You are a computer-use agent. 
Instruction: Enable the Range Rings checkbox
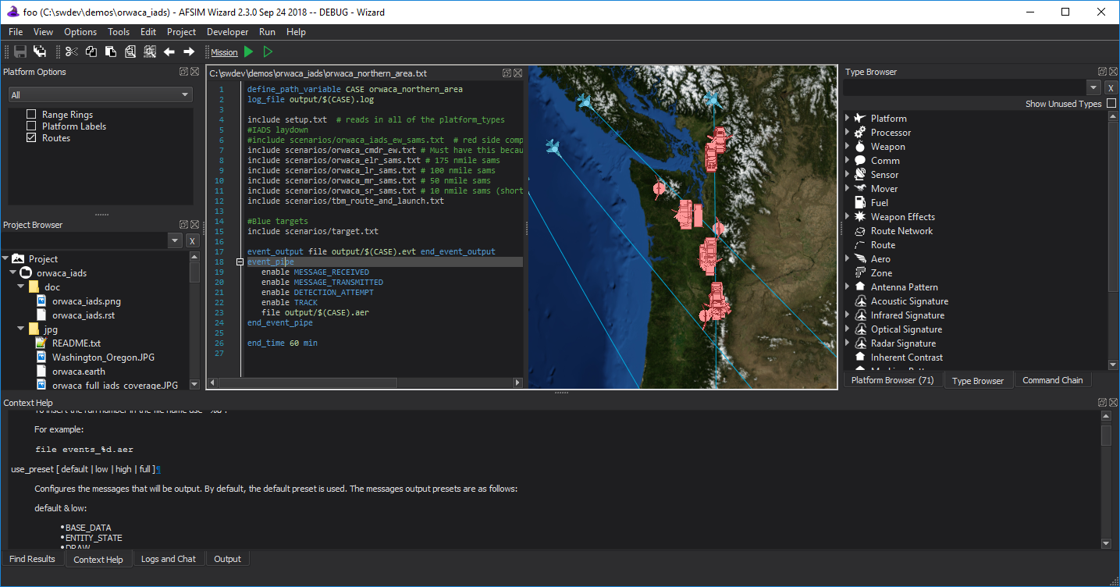(31, 115)
